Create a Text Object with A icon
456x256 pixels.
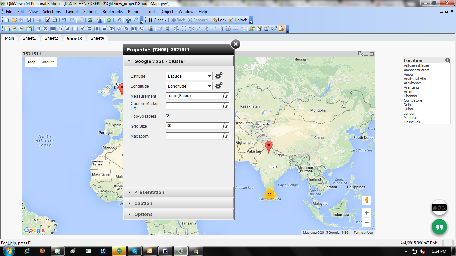coord(97,29)
